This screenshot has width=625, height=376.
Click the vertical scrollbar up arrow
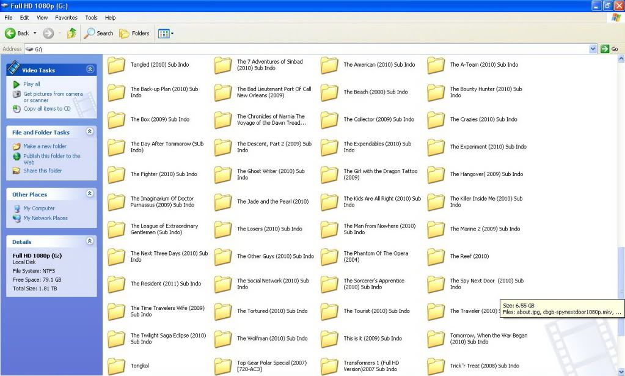tap(621, 59)
